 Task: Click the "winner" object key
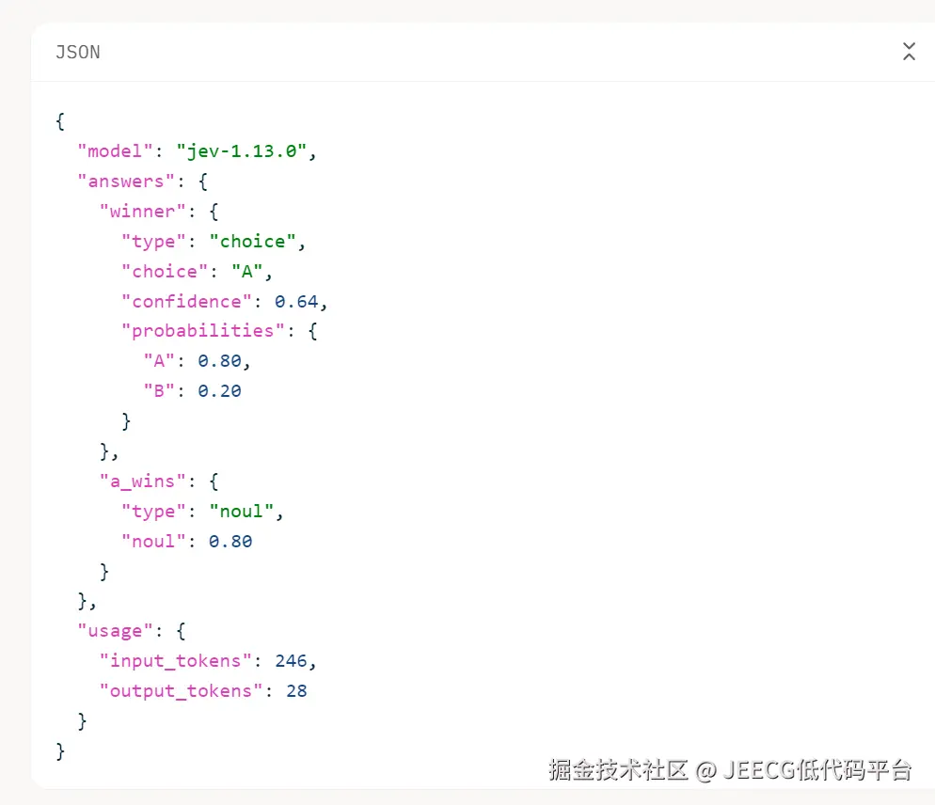coord(143,211)
